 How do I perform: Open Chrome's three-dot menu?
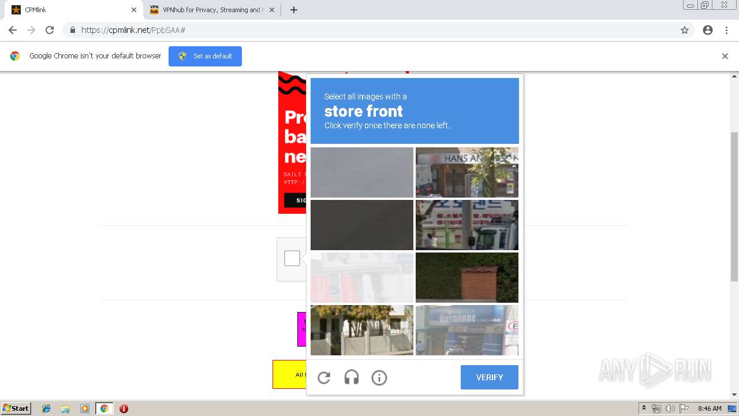pyautogui.click(x=726, y=30)
